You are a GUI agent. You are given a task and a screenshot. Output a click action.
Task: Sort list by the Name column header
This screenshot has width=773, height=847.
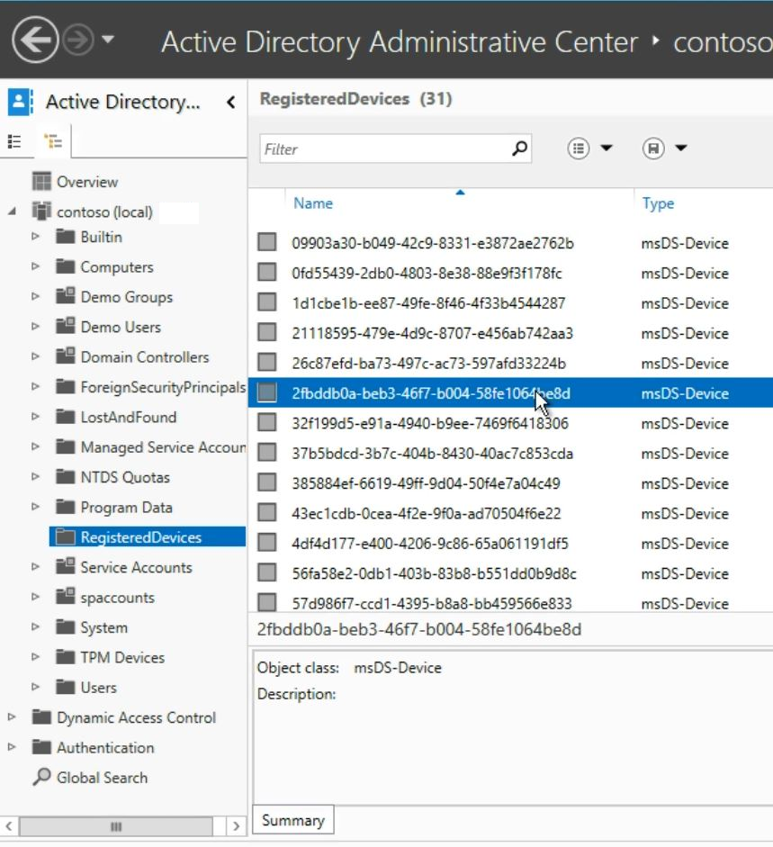313,203
